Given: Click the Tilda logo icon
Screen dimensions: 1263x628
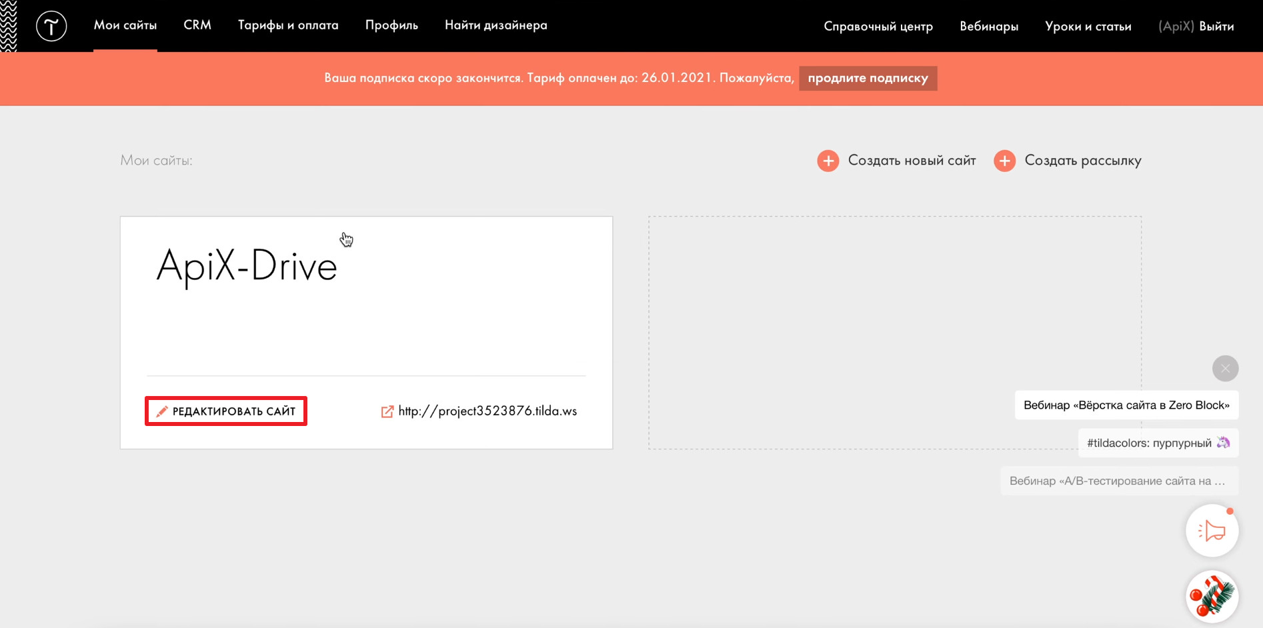Looking at the screenshot, I should 51,26.
